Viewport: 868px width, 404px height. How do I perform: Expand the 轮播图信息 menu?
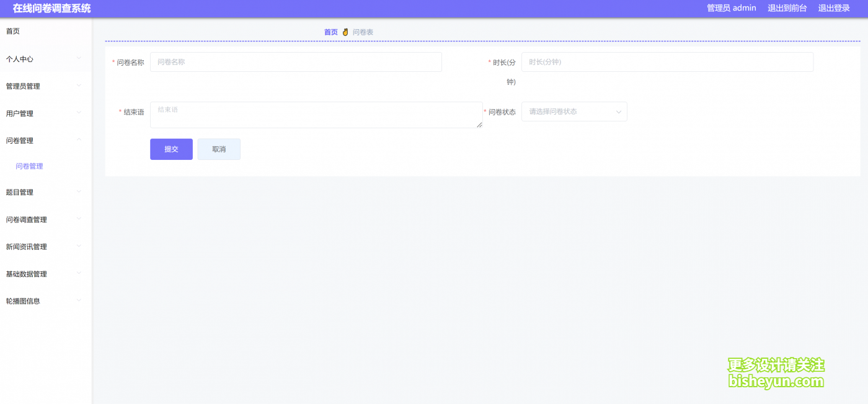(x=23, y=301)
